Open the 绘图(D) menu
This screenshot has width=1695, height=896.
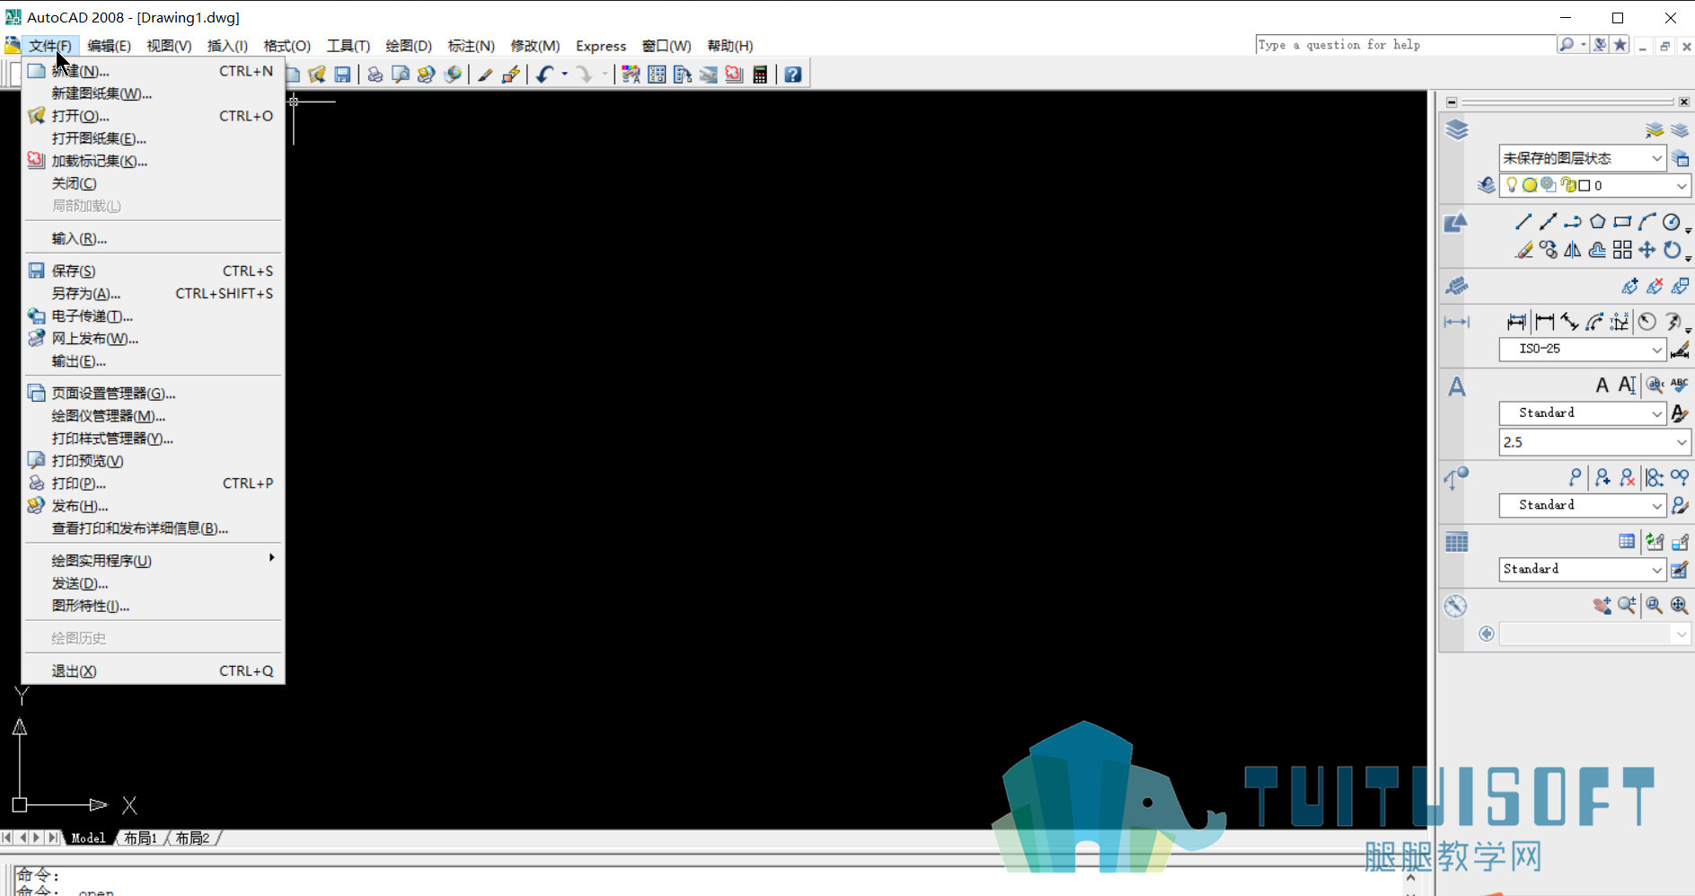[409, 46]
